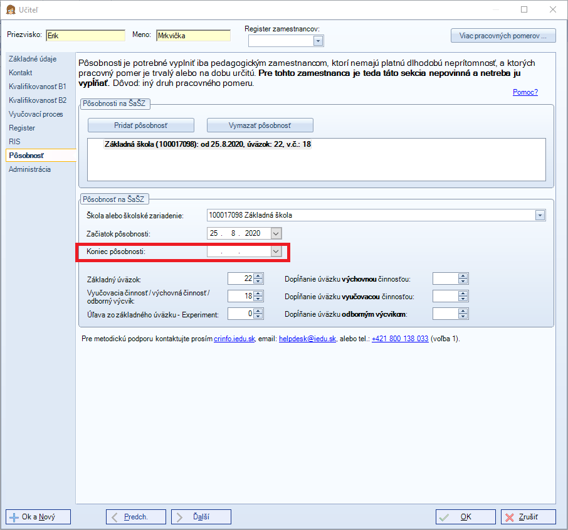Open the Koniec pôsobnosti date picker arrow
This screenshot has width=568, height=530.
(x=276, y=252)
